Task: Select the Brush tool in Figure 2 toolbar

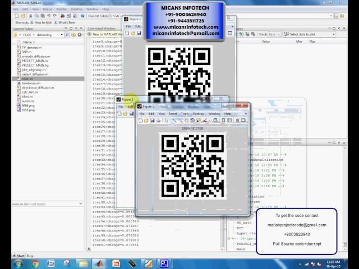Action: tap(204, 120)
